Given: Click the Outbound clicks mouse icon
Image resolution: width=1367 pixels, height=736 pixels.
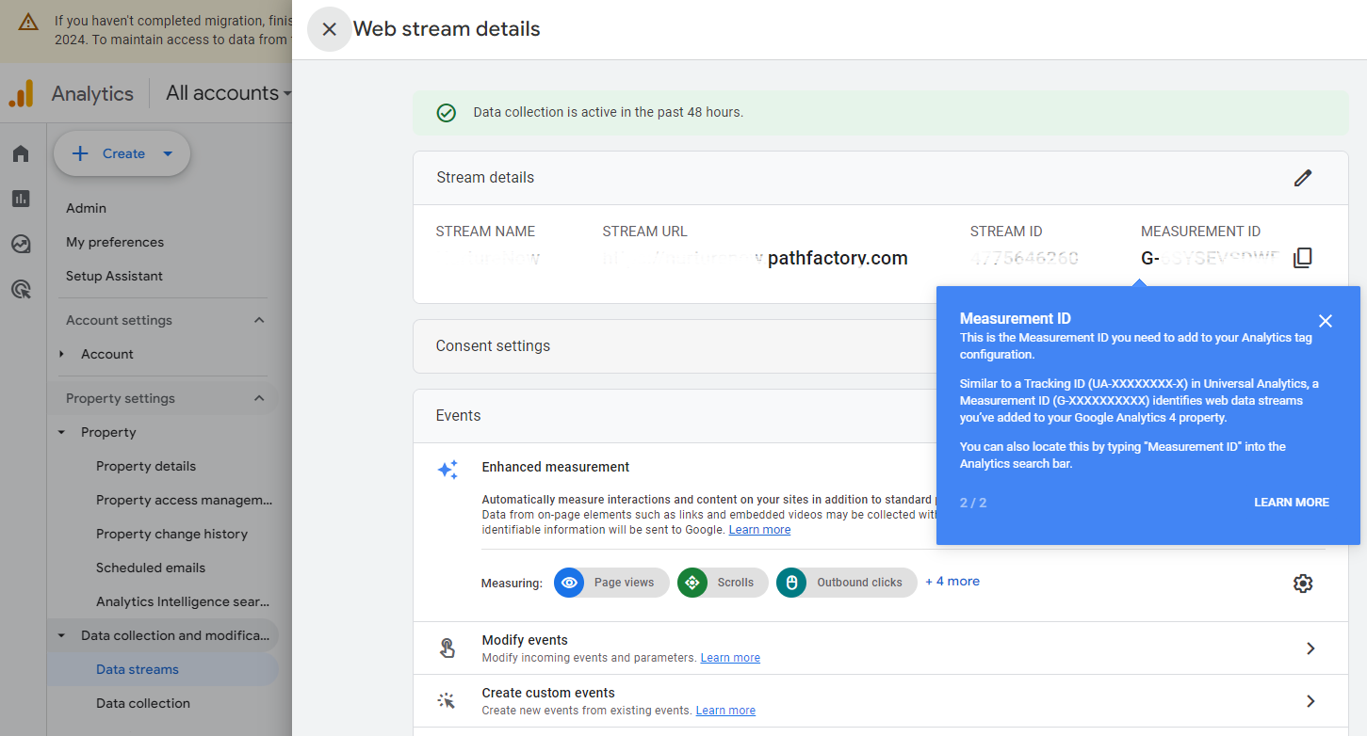Looking at the screenshot, I should tap(791, 583).
